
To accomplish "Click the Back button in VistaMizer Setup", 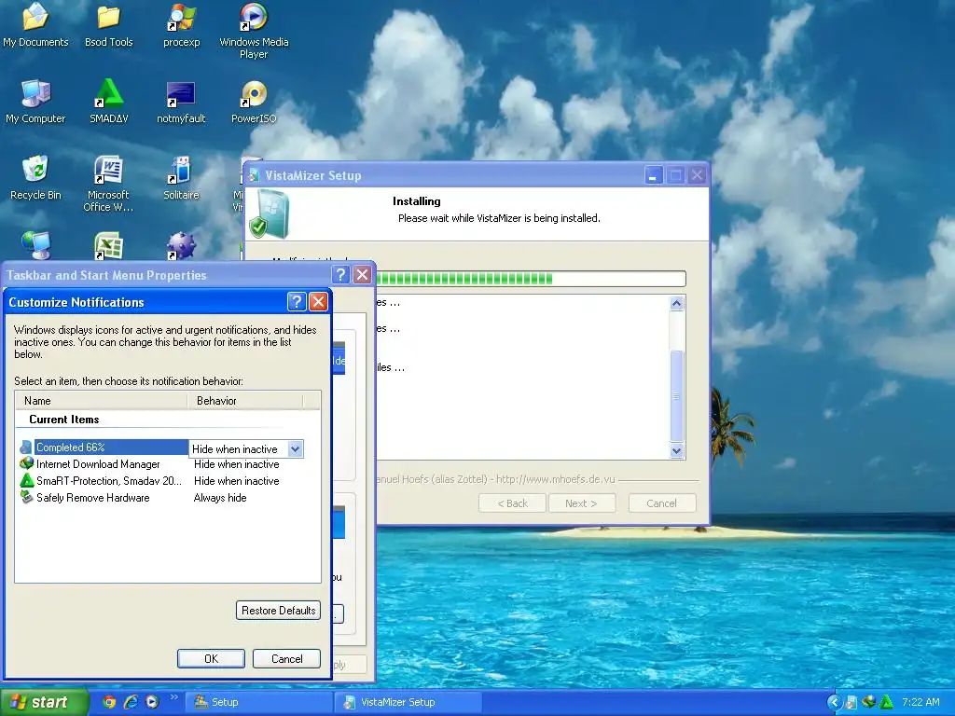I will [x=512, y=503].
